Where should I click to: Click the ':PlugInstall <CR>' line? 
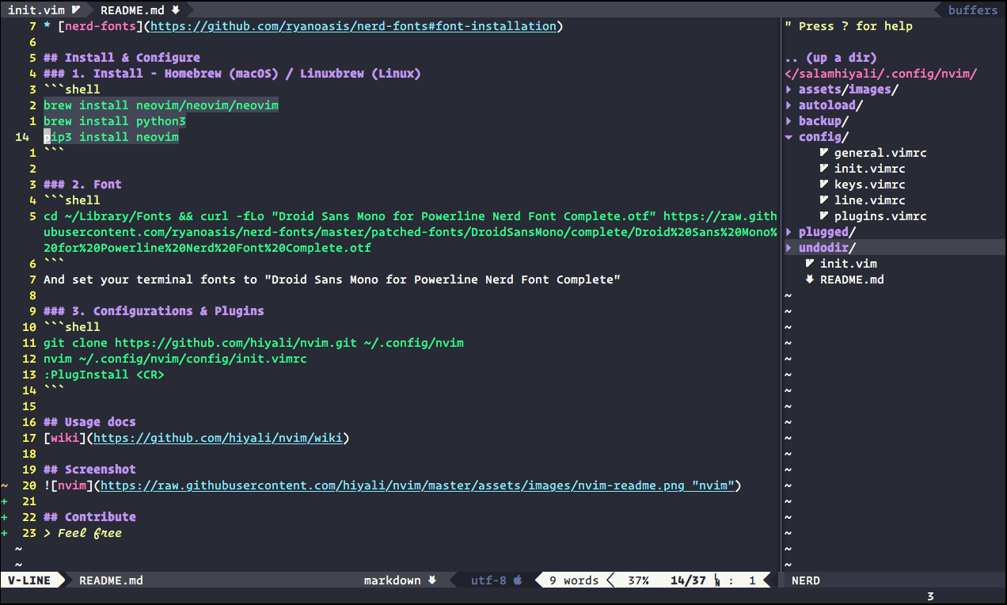click(x=104, y=375)
